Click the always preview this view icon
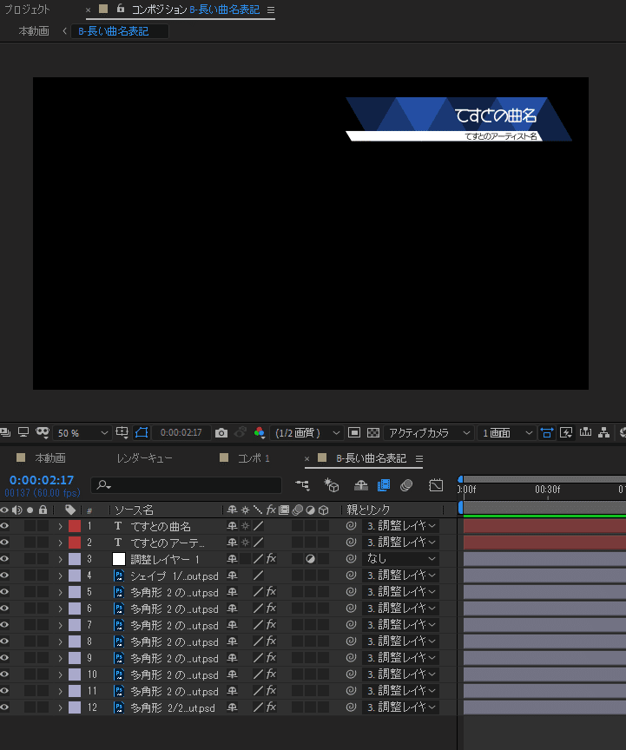626x750 pixels. [x=5, y=432]
